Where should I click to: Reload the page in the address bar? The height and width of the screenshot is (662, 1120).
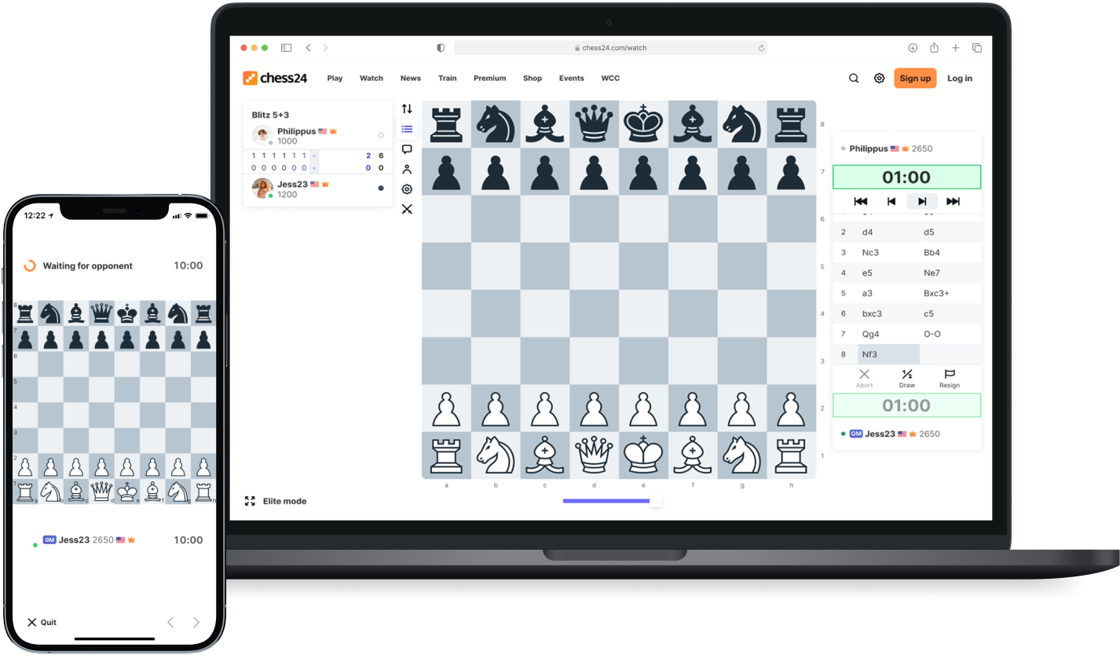click(761, 48)
